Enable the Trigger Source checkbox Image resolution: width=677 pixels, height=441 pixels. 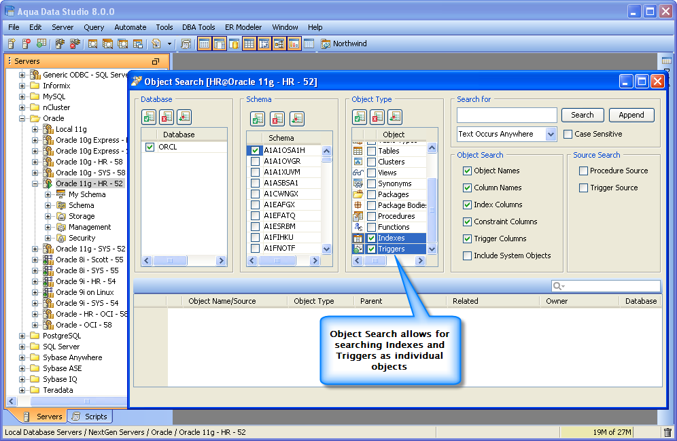coord(583,188)
